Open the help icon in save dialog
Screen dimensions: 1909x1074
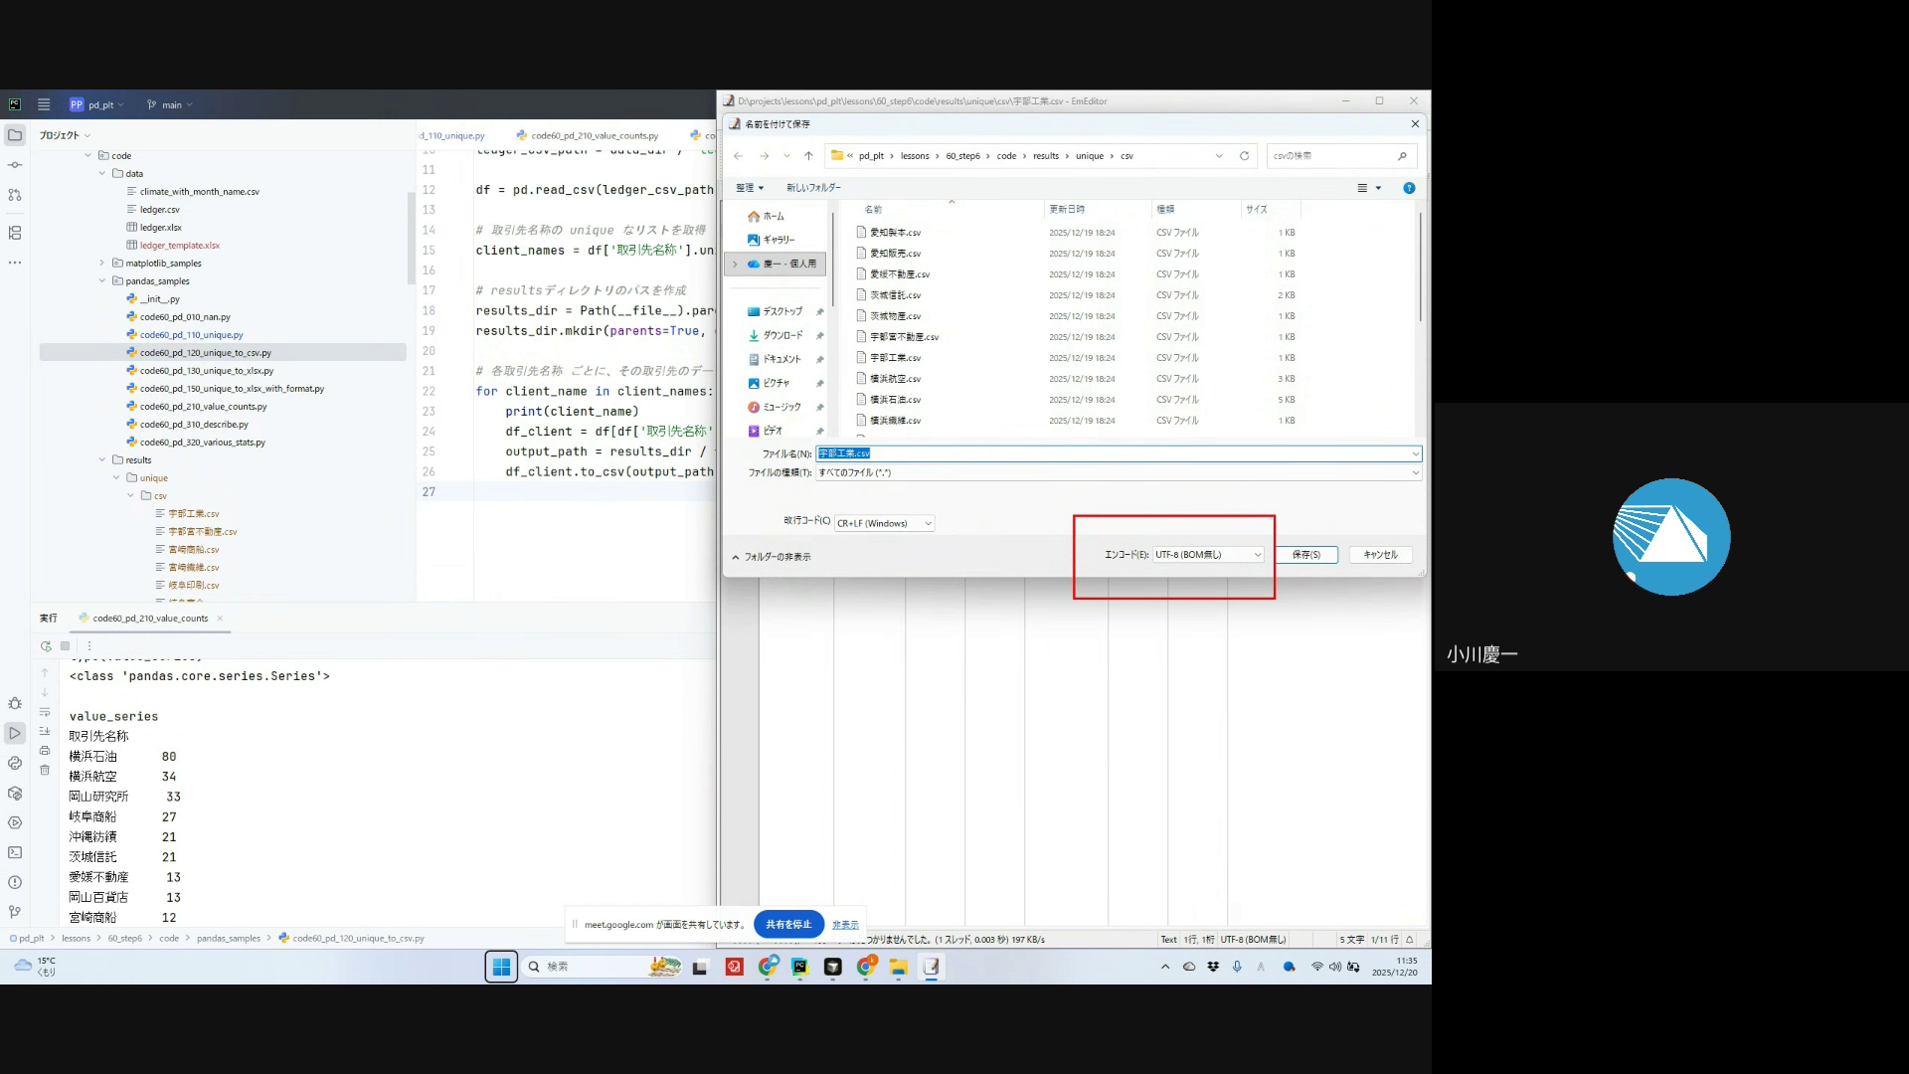click(x=1409, y=188)
